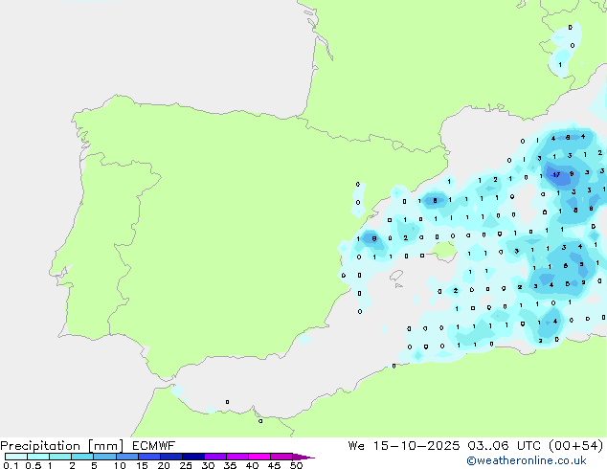Click the 25–30 mm dark blue legend box

click(x=193, y=457)
